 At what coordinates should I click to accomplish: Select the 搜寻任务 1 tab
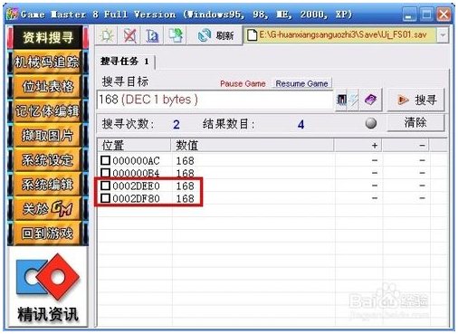coord(125,62)
